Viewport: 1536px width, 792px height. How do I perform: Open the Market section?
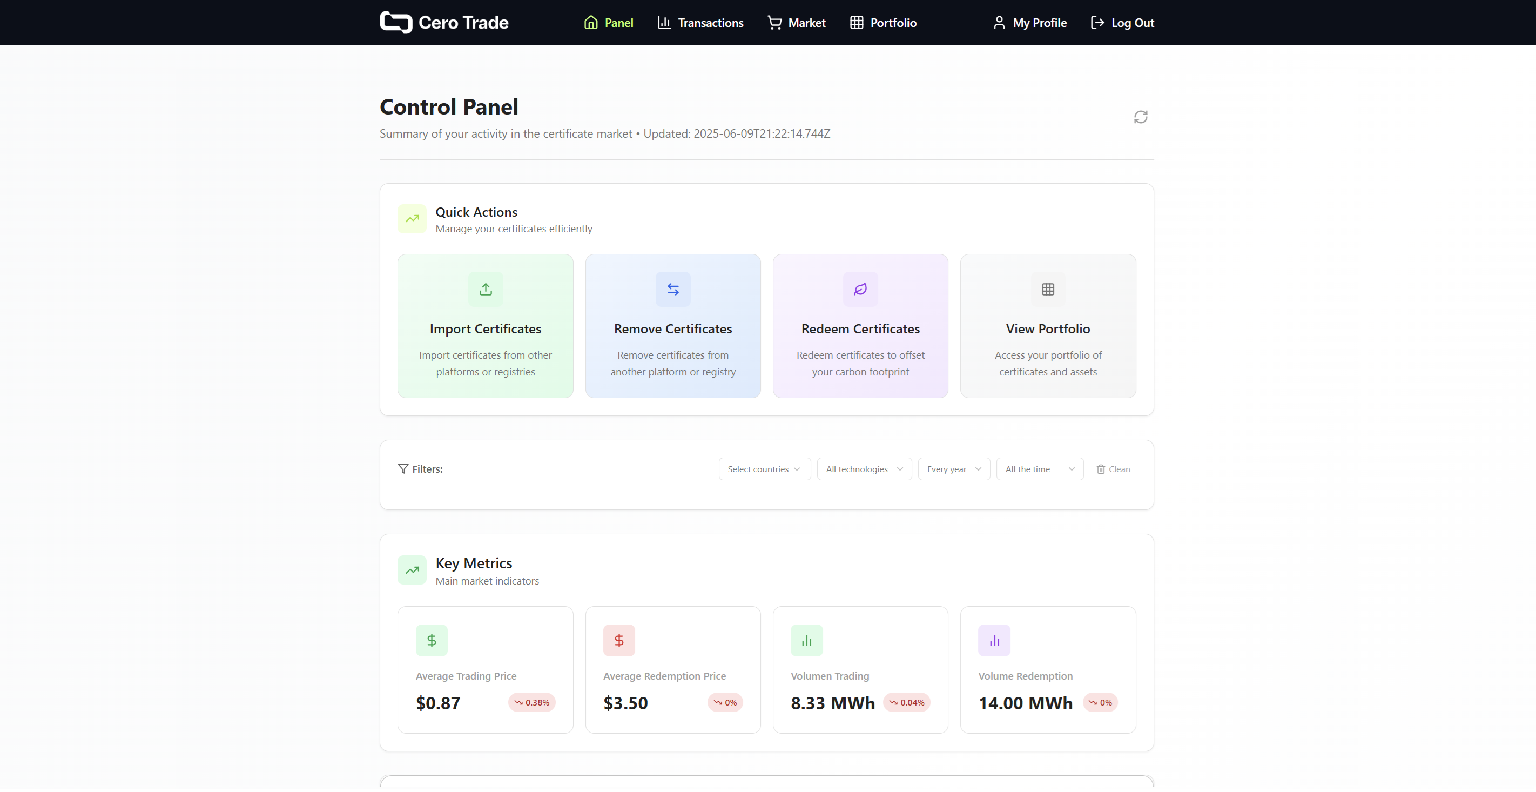(797, 22)
